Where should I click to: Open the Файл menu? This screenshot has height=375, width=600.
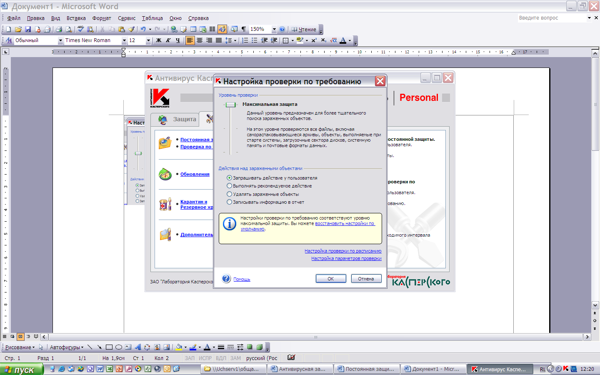point(14,18)
